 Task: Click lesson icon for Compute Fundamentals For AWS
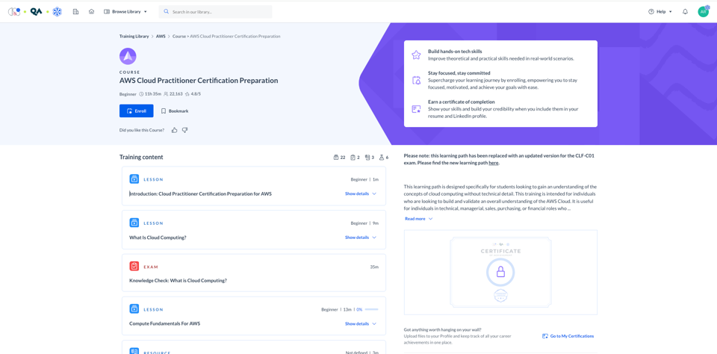134,309
